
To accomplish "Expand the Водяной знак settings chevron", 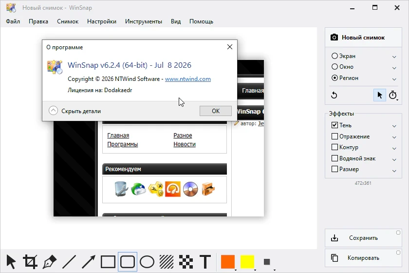I will [x=394, y=159].
